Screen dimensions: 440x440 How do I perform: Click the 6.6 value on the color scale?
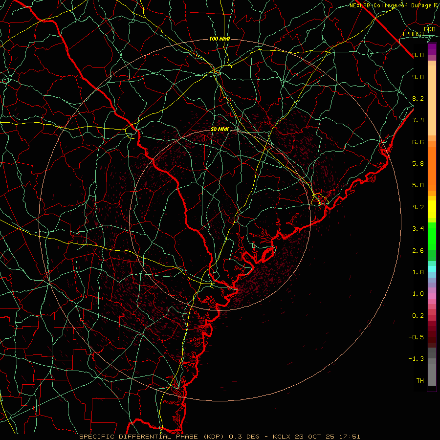point(418,142)
